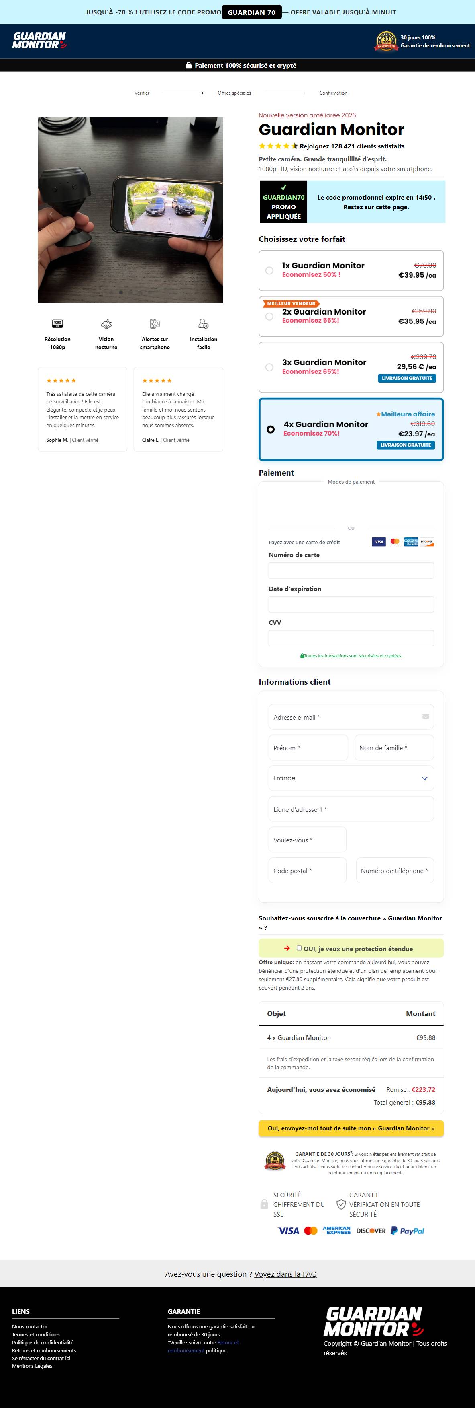Click the padlock icon beside "Paiement 100% sécurisé"
475x1408 pixels.
(x=189, y=66)
